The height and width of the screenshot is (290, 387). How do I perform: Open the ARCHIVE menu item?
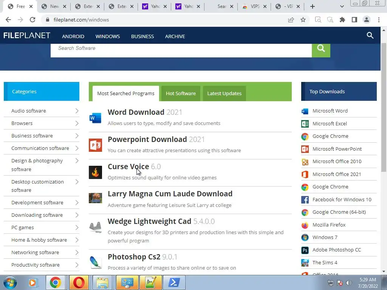click(175, 36)
